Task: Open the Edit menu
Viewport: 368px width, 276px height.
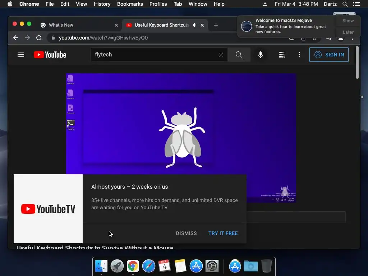Action: [65, 4]
